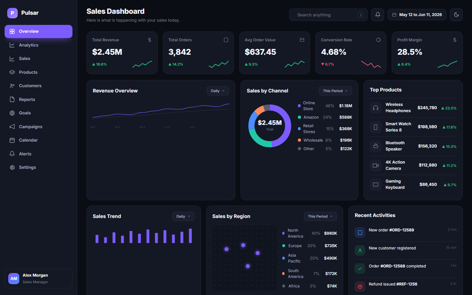The width and height of the screenshot is (472, 295).
Task: Click Smart Watch Series 8 icon
Action: [x=376, y=127]
